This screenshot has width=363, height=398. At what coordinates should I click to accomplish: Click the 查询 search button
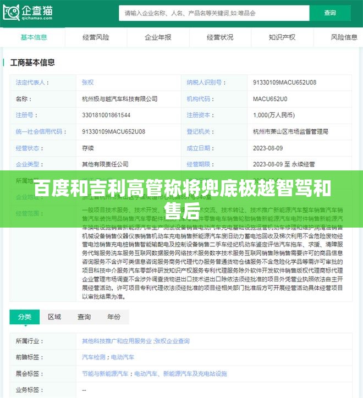click(x=330, y=13)
